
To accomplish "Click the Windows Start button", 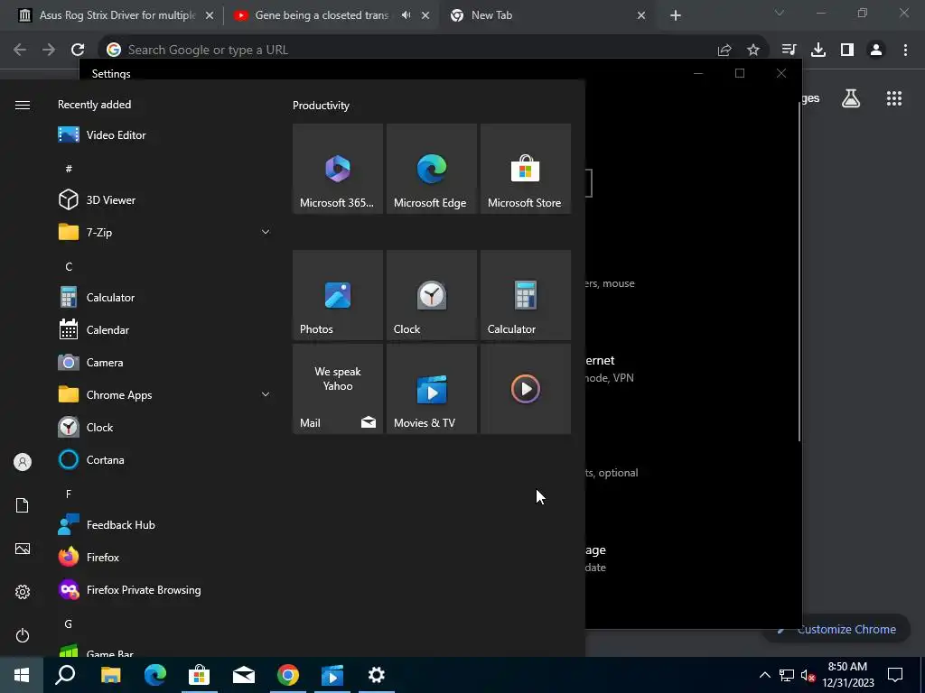I will tap(22, 675).
